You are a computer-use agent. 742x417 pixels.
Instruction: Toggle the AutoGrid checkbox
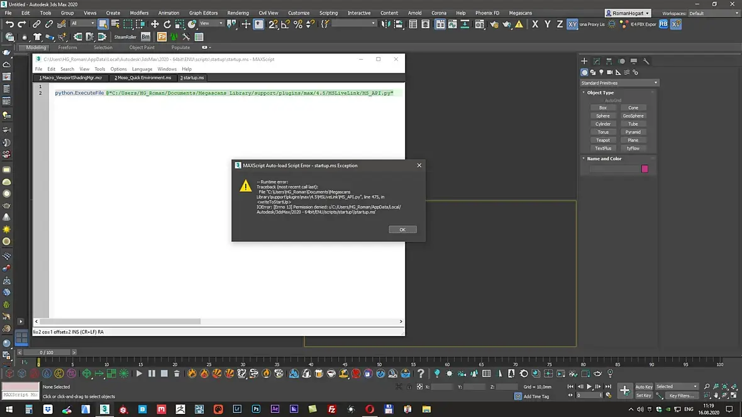pos(602,100)
